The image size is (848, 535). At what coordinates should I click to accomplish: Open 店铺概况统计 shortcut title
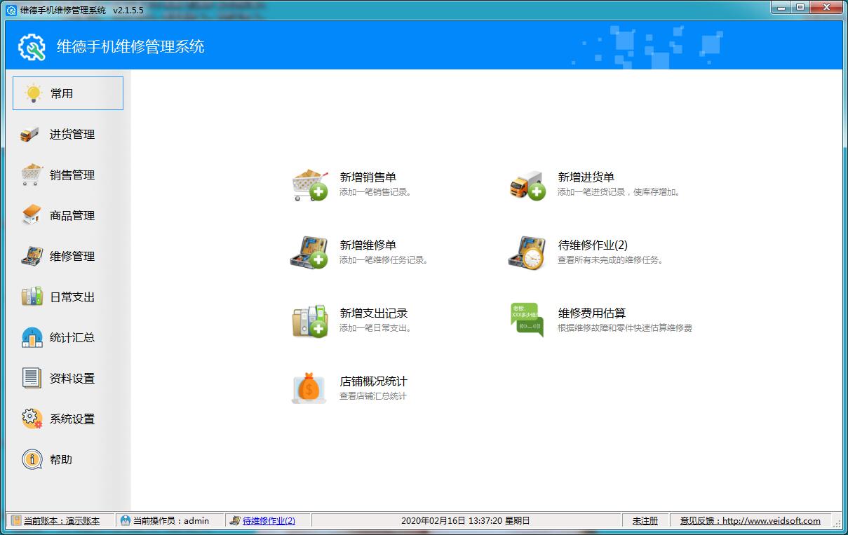(x=373, y=381)
